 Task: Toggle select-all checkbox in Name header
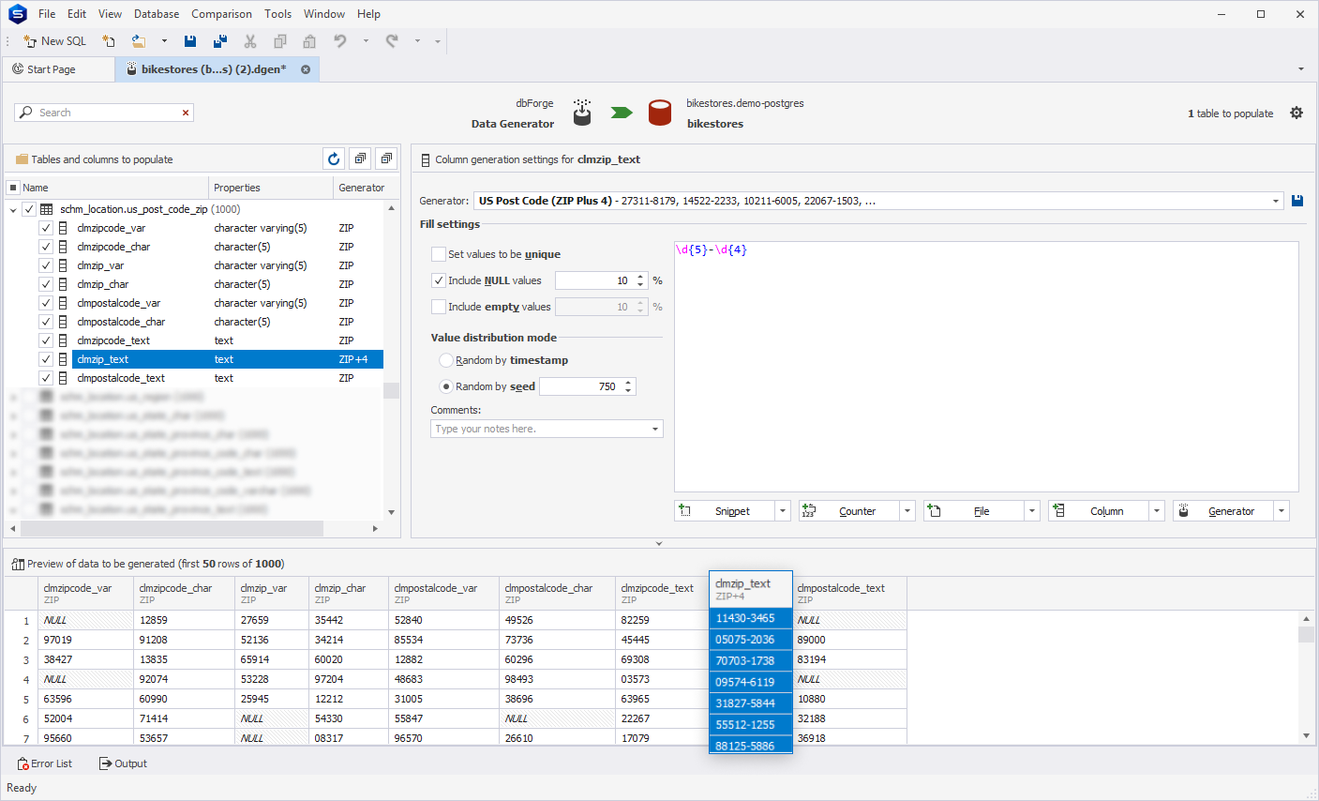[13, 188]
